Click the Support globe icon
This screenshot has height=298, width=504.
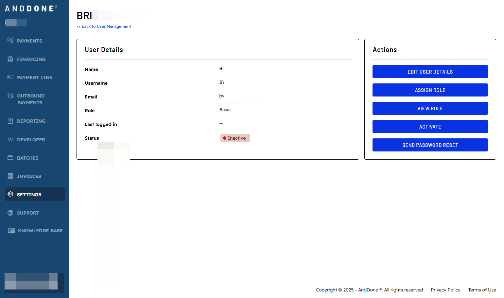(x=10, y=213)
